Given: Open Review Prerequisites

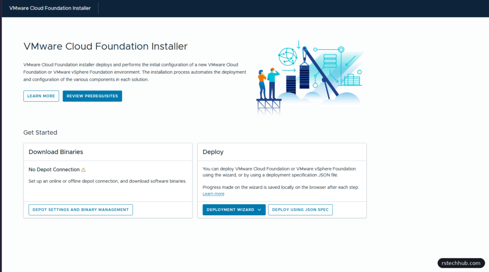Looking at the screenshot, I should [x=92, y=96].
